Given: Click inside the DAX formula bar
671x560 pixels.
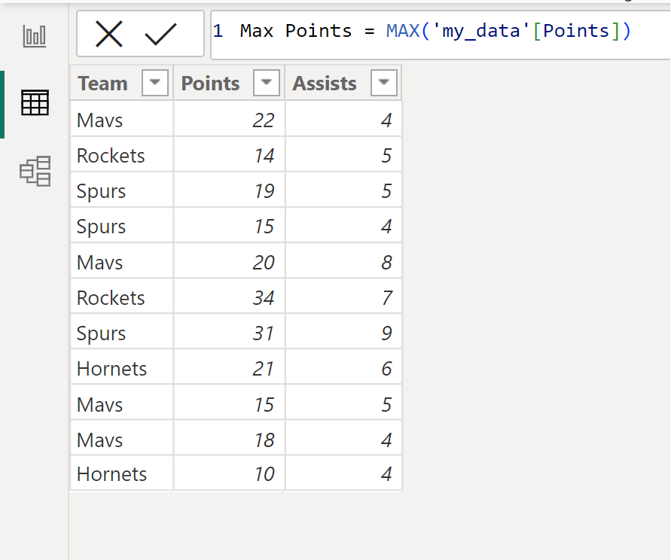Looking at the screenshot, I should [452, 31].
